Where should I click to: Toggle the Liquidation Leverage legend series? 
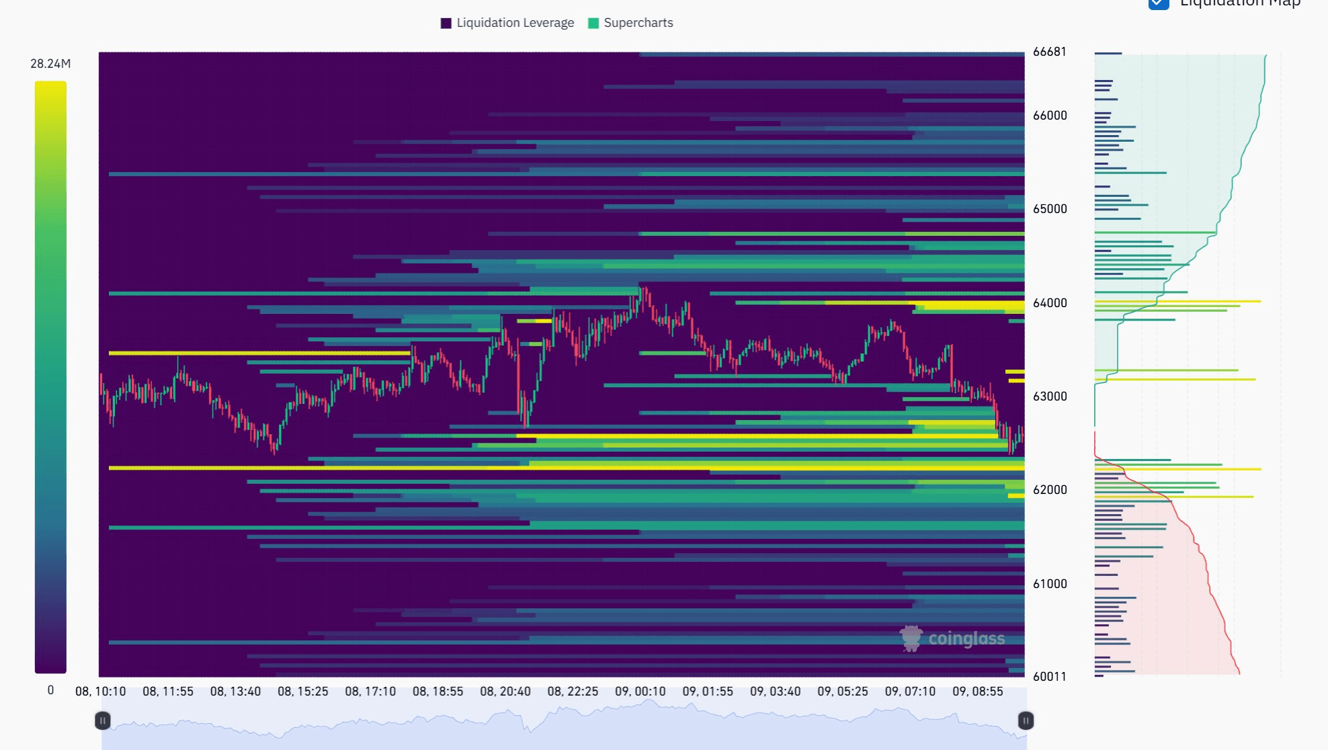click(x=507, y=23)
